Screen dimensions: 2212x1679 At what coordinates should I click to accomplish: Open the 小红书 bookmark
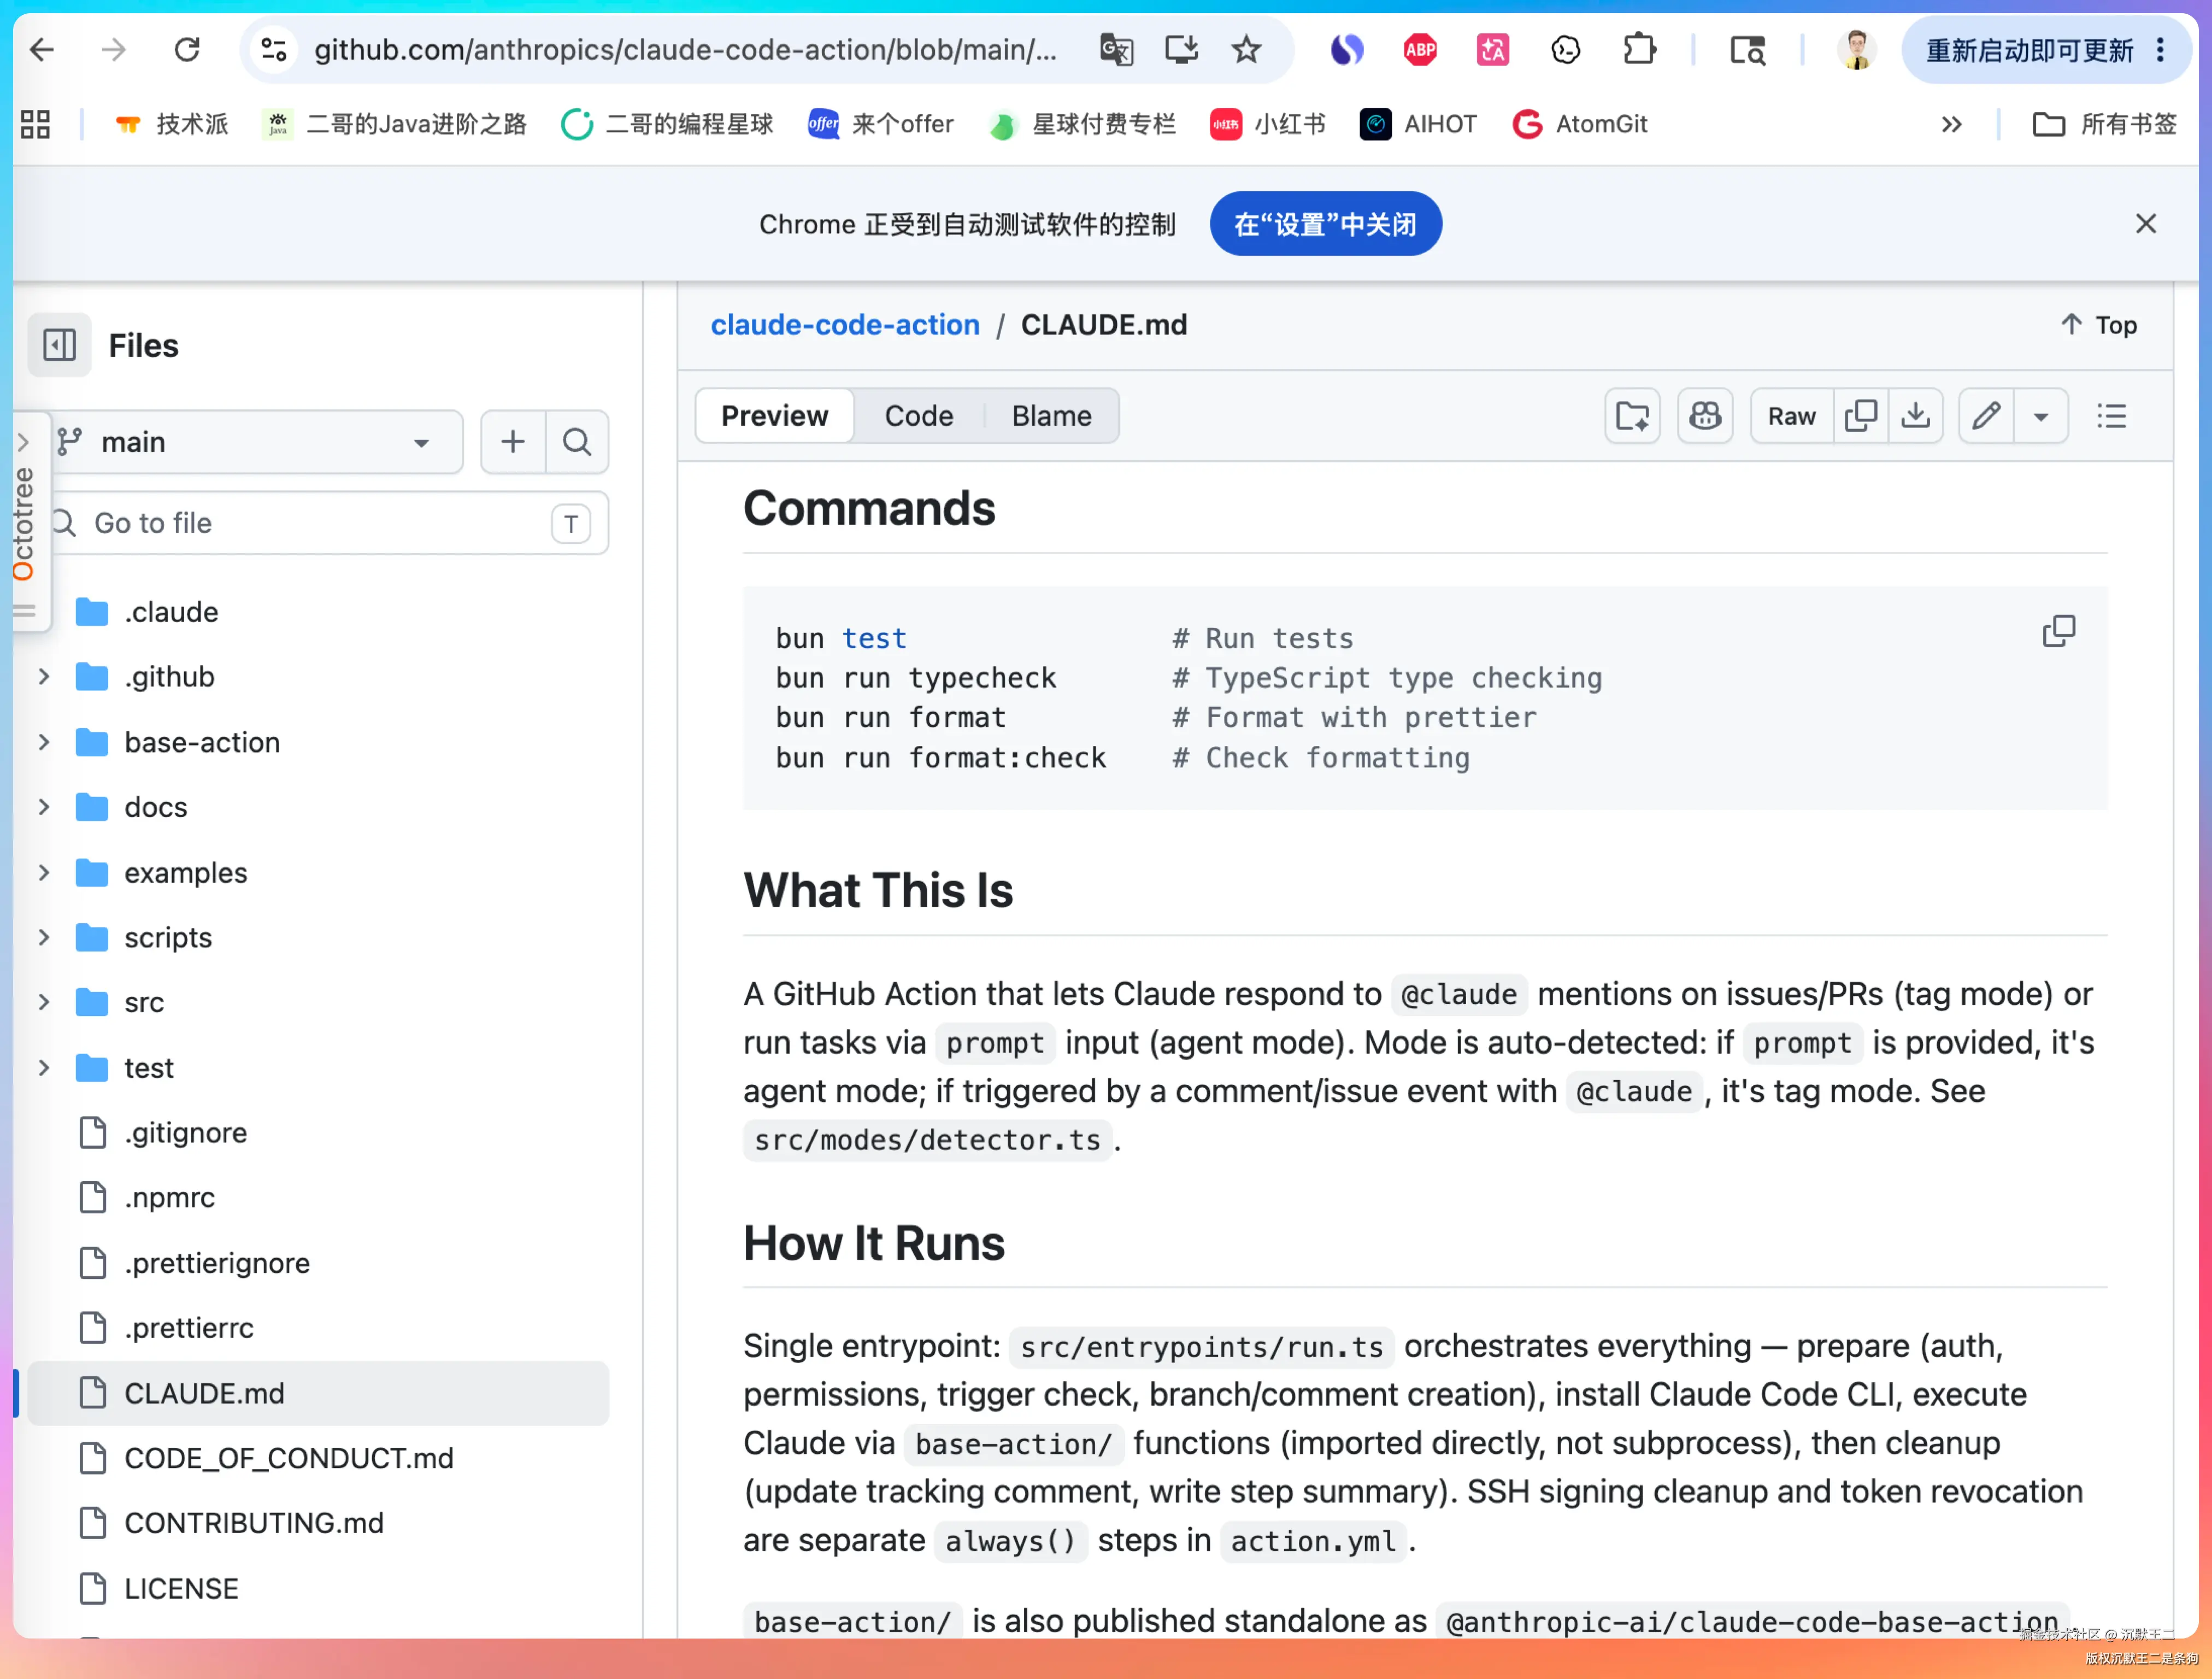click(x=1267, y=124)
